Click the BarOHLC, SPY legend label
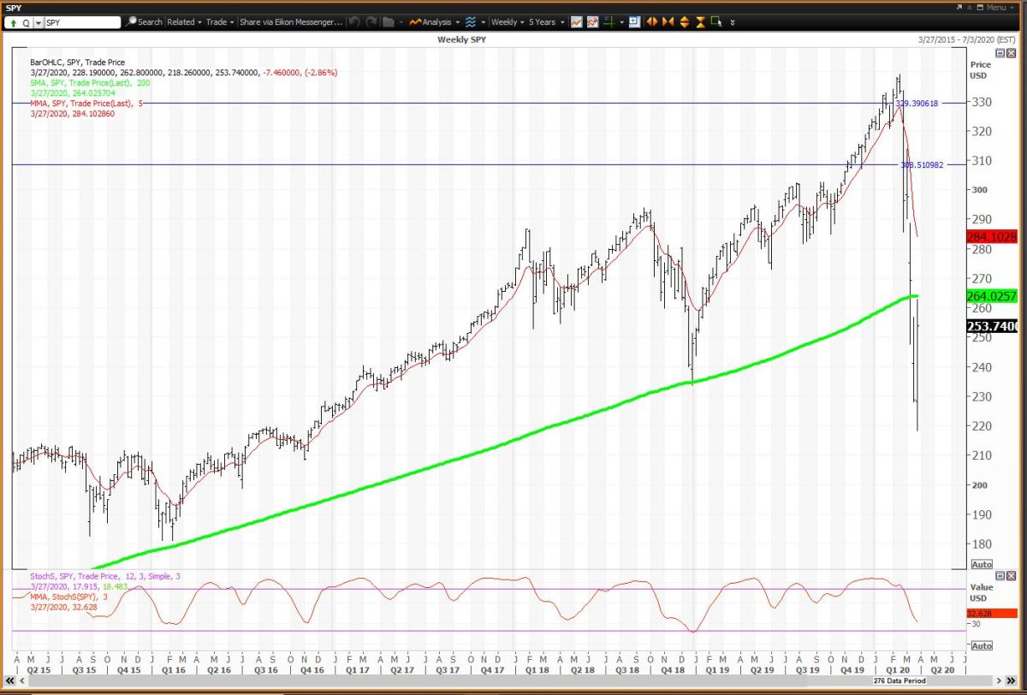The width and height of the screenshot is (1027, 695). click(x=80, y=62)
